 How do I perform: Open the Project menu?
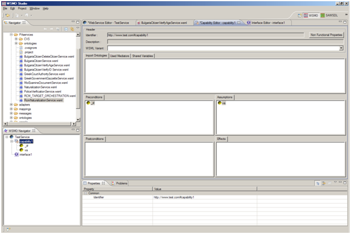(22, 8)
